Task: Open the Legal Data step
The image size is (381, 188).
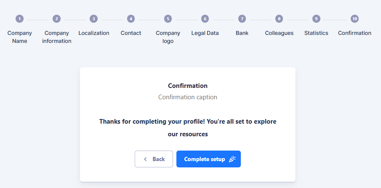Action: pos(205,33)
